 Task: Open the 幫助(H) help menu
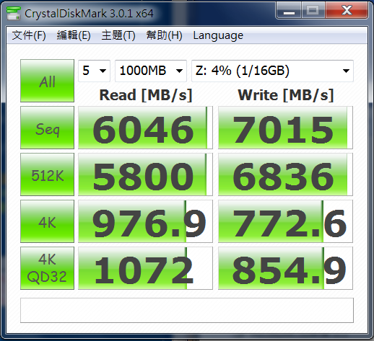coord(164,35)
